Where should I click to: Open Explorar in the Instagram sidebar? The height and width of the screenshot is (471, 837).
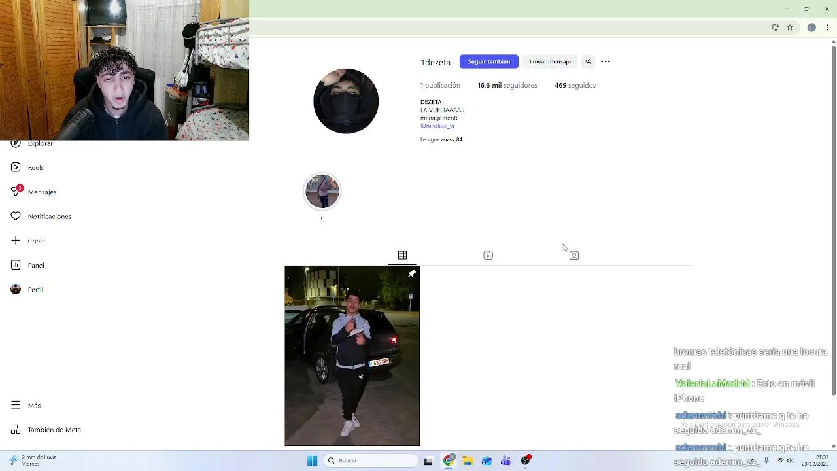pyautogui.click(x=33, y=143)
